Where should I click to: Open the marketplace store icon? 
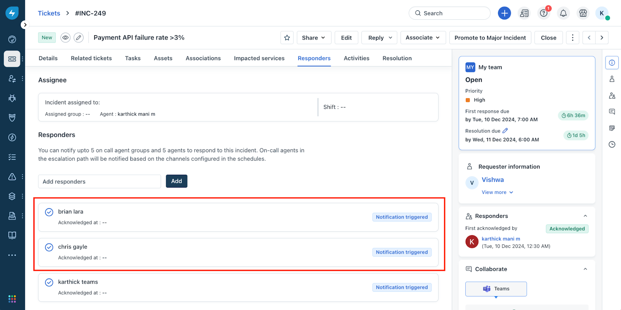583,13
